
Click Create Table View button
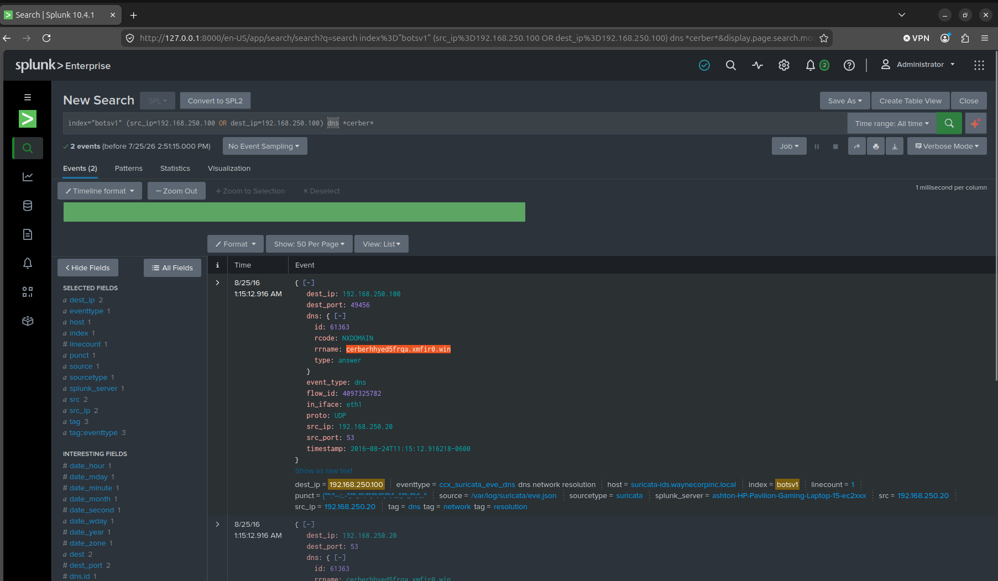910,101
